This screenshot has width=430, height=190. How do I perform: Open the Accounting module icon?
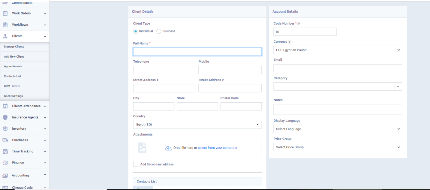coord(5,175)
